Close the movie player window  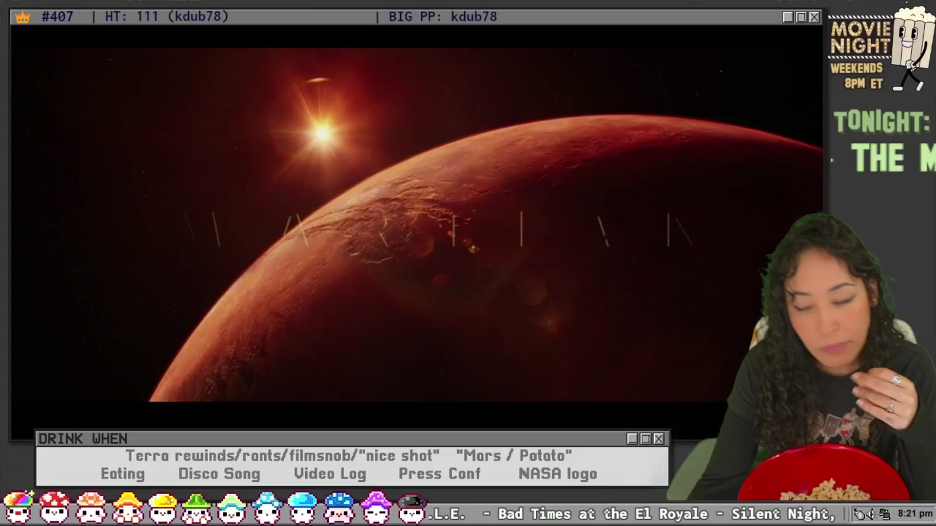coord(814,17)
